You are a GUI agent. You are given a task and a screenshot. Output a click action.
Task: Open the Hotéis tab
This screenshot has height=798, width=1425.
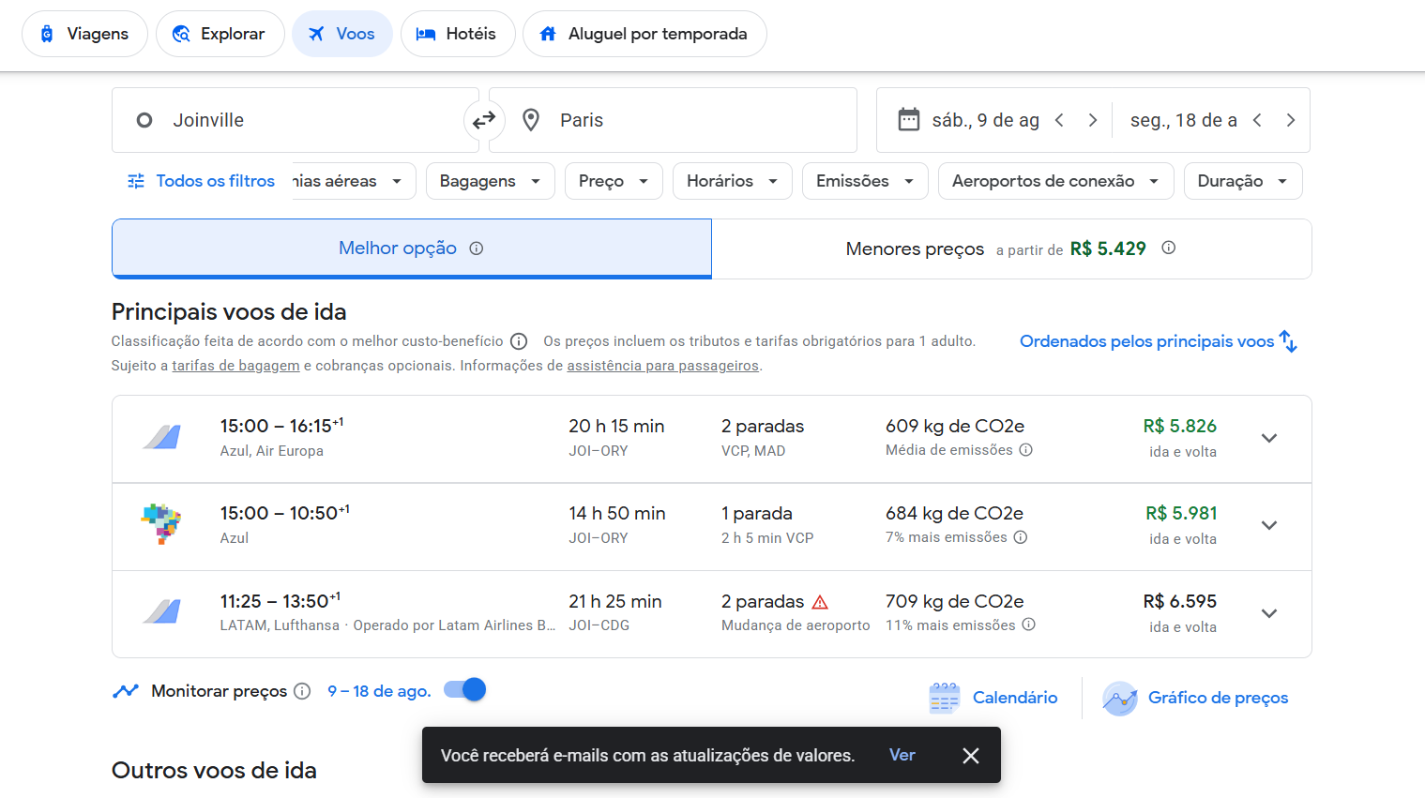click(x=458, y=34)
